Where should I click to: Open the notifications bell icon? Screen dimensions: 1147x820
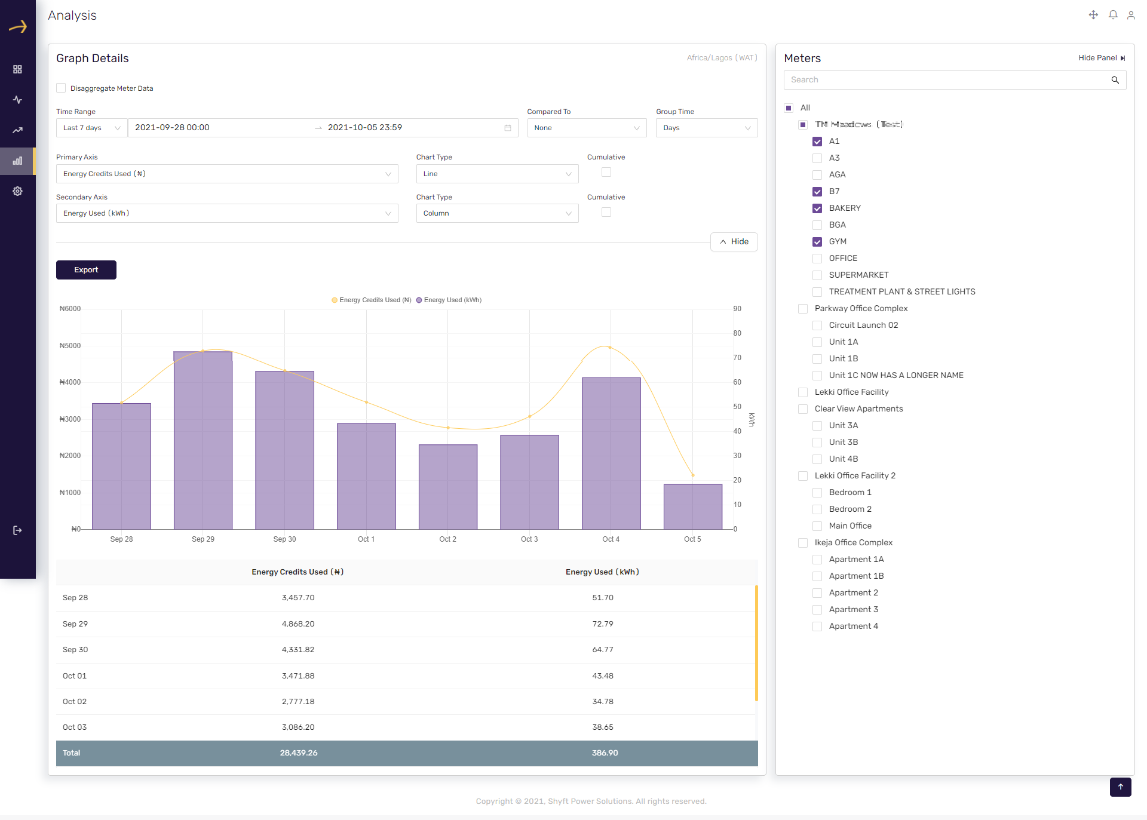point(1113,15)
